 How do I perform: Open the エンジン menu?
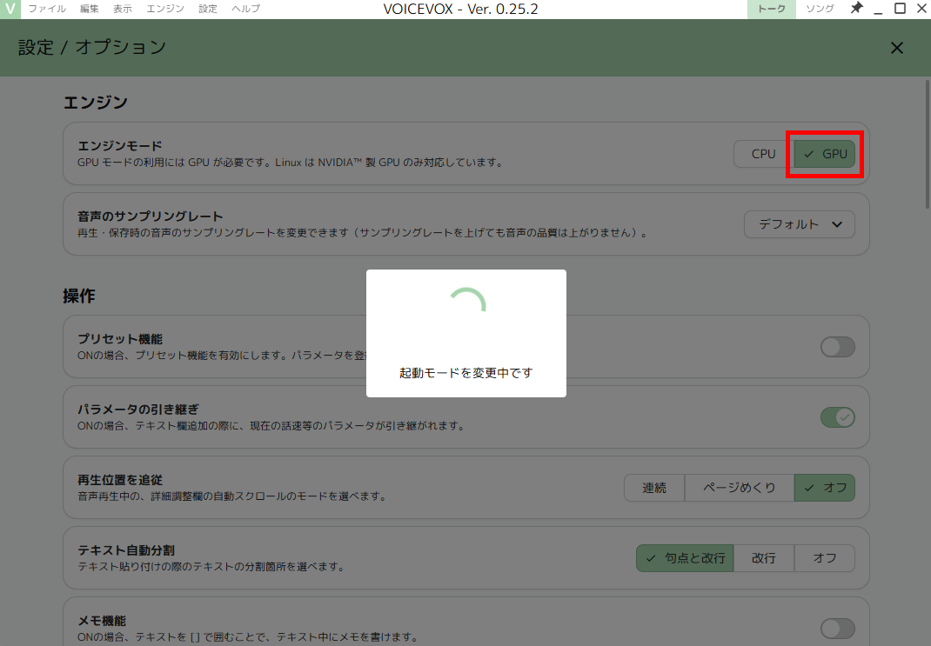pos(165,9)
